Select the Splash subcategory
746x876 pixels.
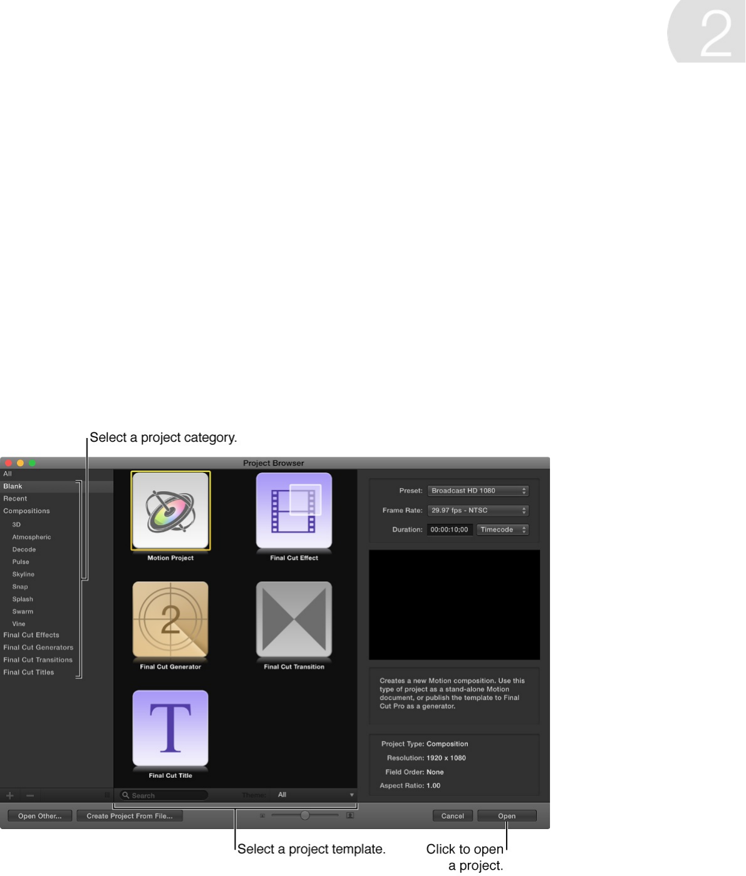click(23, 599)
